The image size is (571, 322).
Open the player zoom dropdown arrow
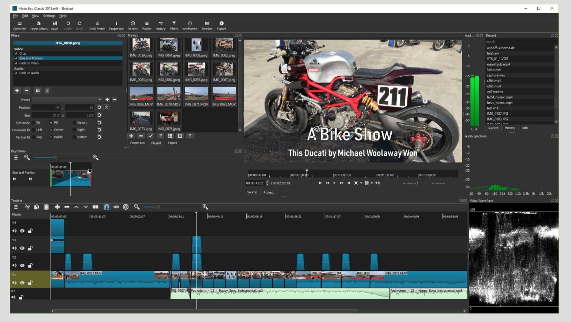coord(361,183)
